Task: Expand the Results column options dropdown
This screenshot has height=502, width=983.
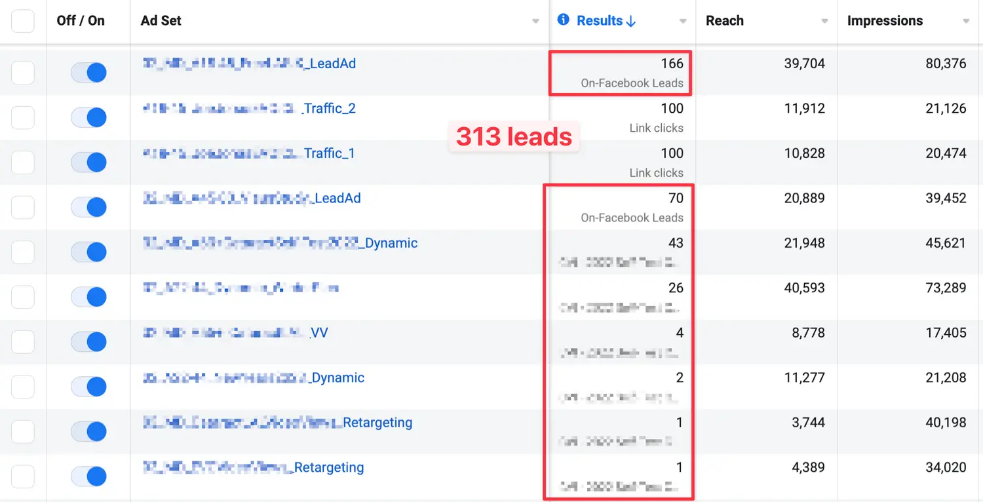Action: pos(683,22)
